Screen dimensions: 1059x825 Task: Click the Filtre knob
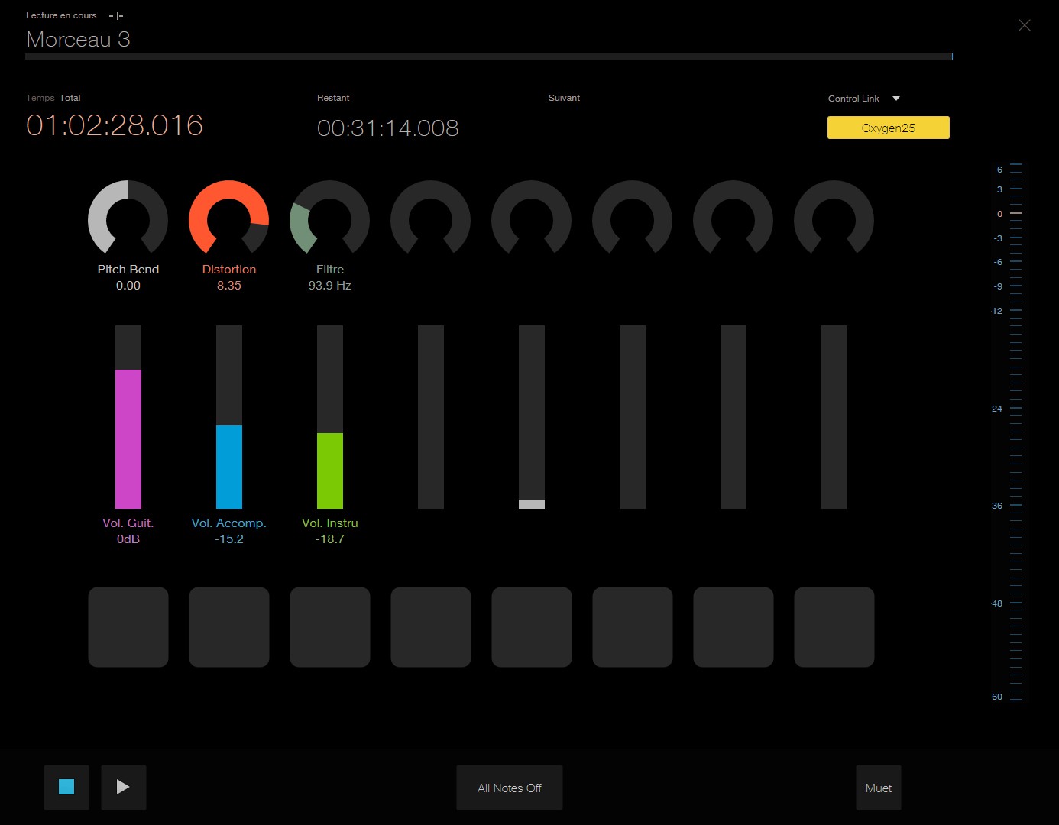(x=329, y=218)
